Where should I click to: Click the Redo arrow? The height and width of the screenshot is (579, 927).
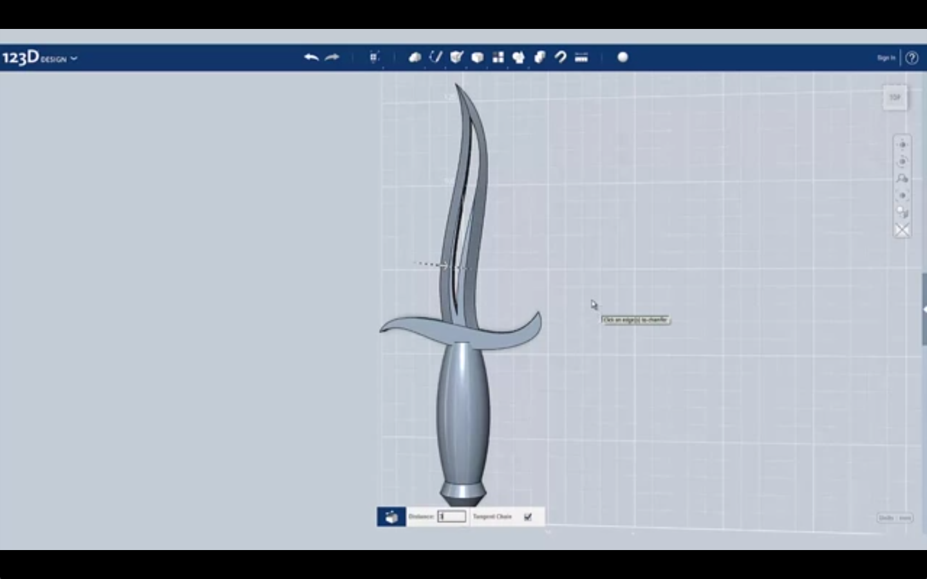tap(332, 57)
